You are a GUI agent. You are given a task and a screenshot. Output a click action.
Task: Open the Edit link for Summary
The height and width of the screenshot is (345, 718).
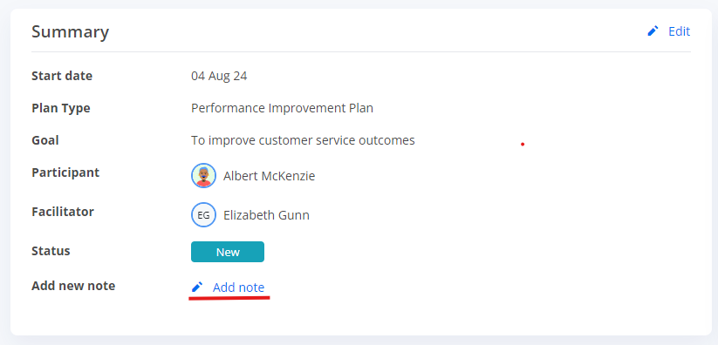click(x=679, y=31)
